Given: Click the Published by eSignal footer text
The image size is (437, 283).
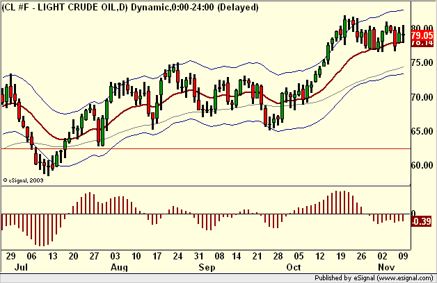Looking at the screenshot, I should click(x=374, y=278).
